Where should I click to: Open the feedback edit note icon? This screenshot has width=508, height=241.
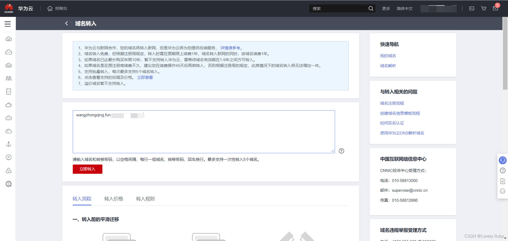coord(503,181)
